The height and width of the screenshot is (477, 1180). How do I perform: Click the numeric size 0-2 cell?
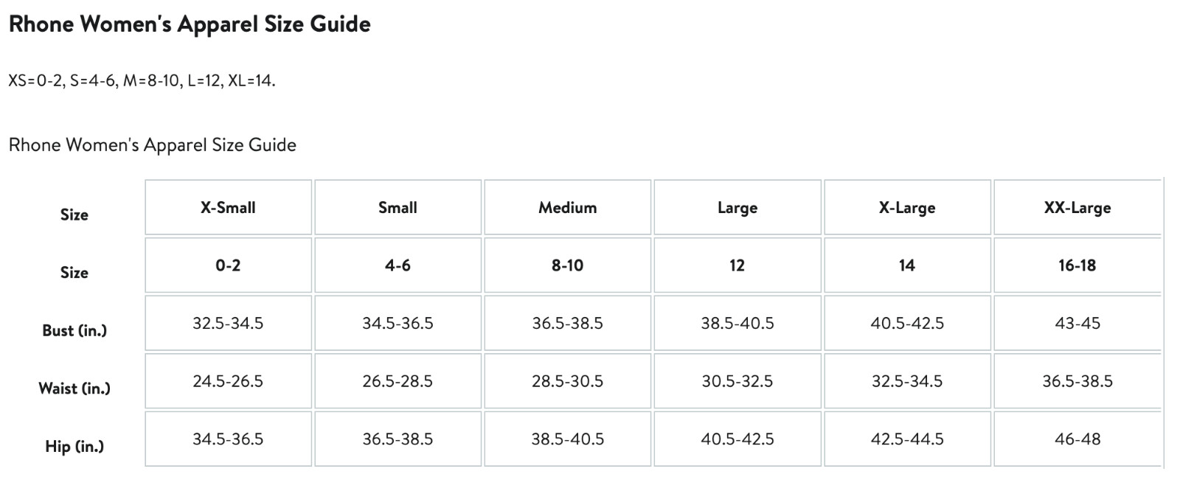click(228, 265)
